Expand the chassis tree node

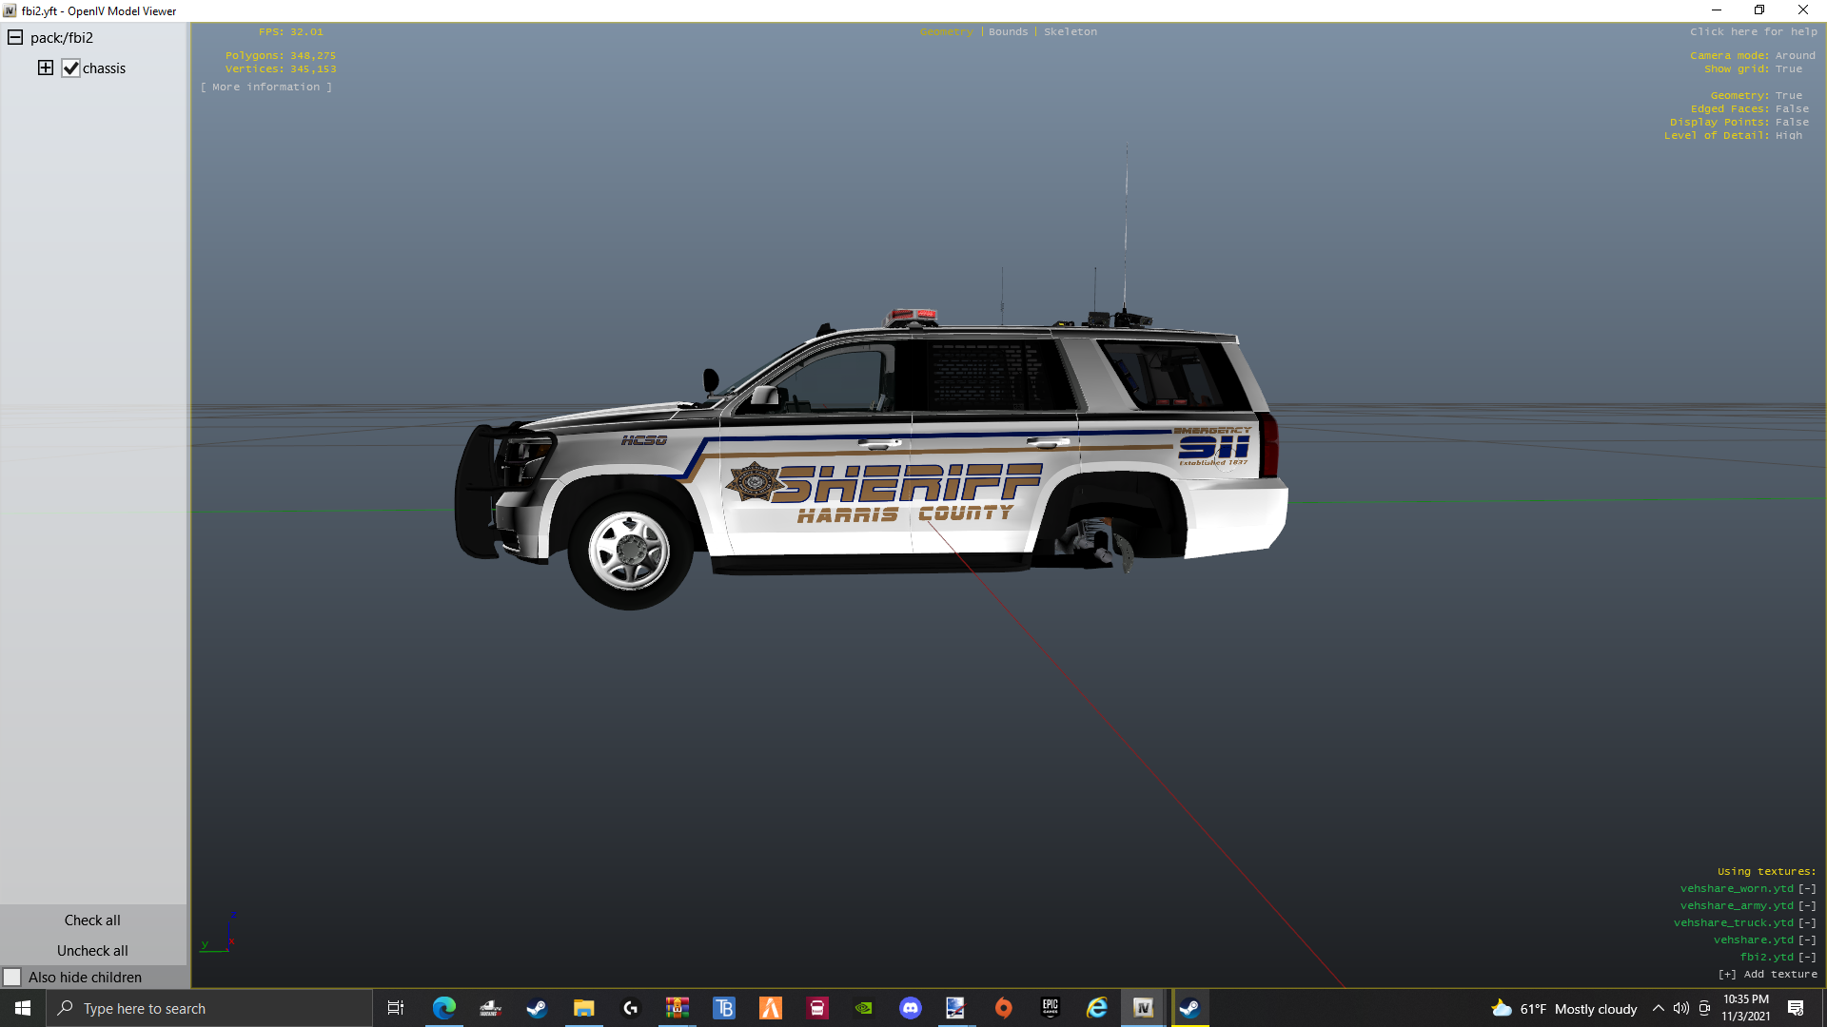click(46, 68)
